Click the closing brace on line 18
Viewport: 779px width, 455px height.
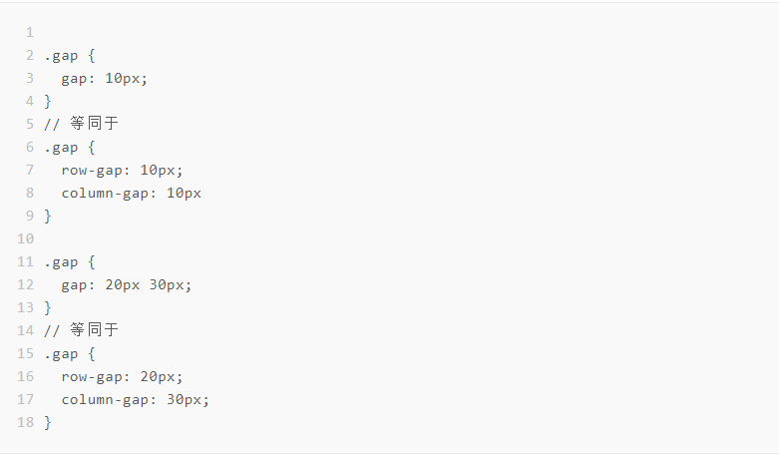[x=48, y=423]
